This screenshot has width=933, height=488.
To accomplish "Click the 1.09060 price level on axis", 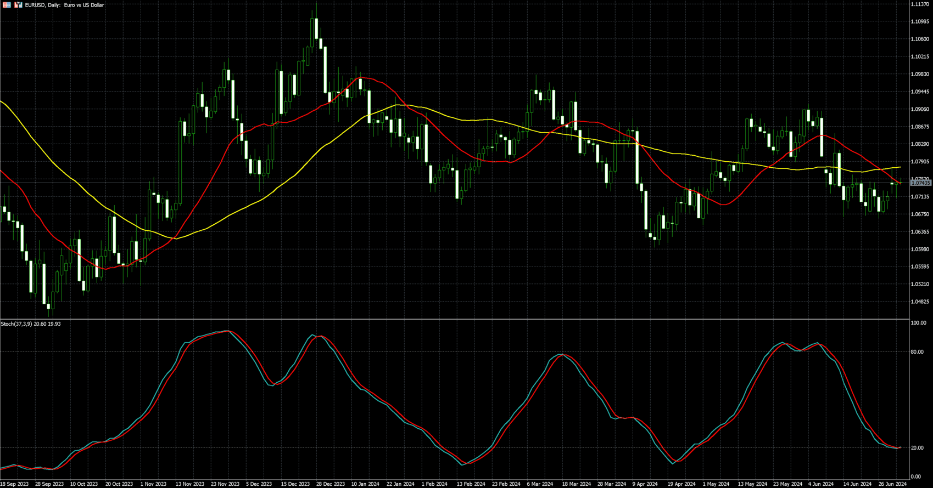I will coord(920,109).
